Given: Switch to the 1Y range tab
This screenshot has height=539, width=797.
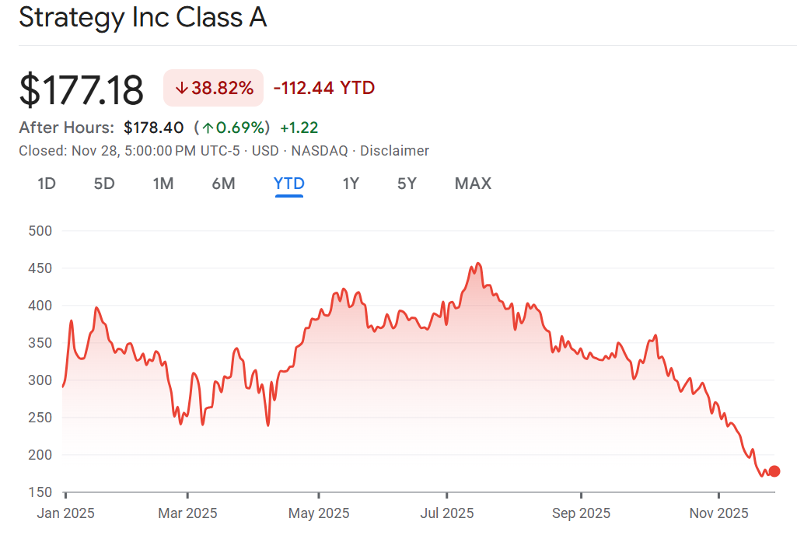Looking at the screenshot, I should 350,184.
